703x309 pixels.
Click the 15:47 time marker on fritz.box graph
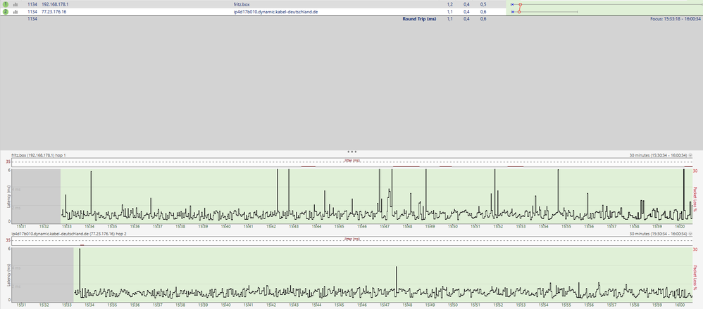tap(385, 226)
